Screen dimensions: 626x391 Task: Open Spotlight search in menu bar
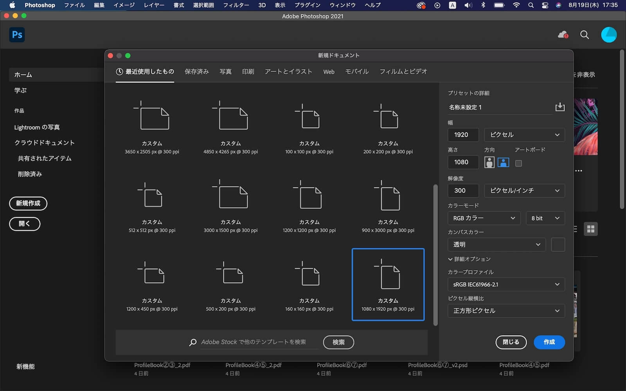531,5
